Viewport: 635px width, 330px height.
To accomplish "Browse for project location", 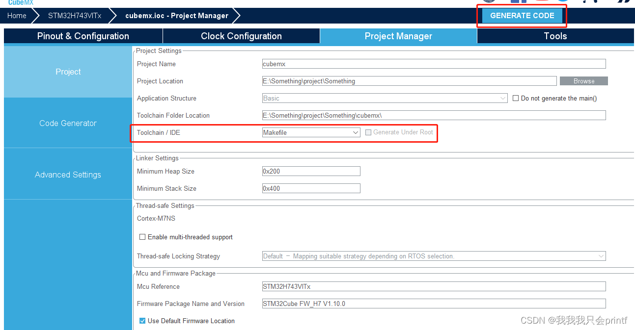I will point(584,81).
